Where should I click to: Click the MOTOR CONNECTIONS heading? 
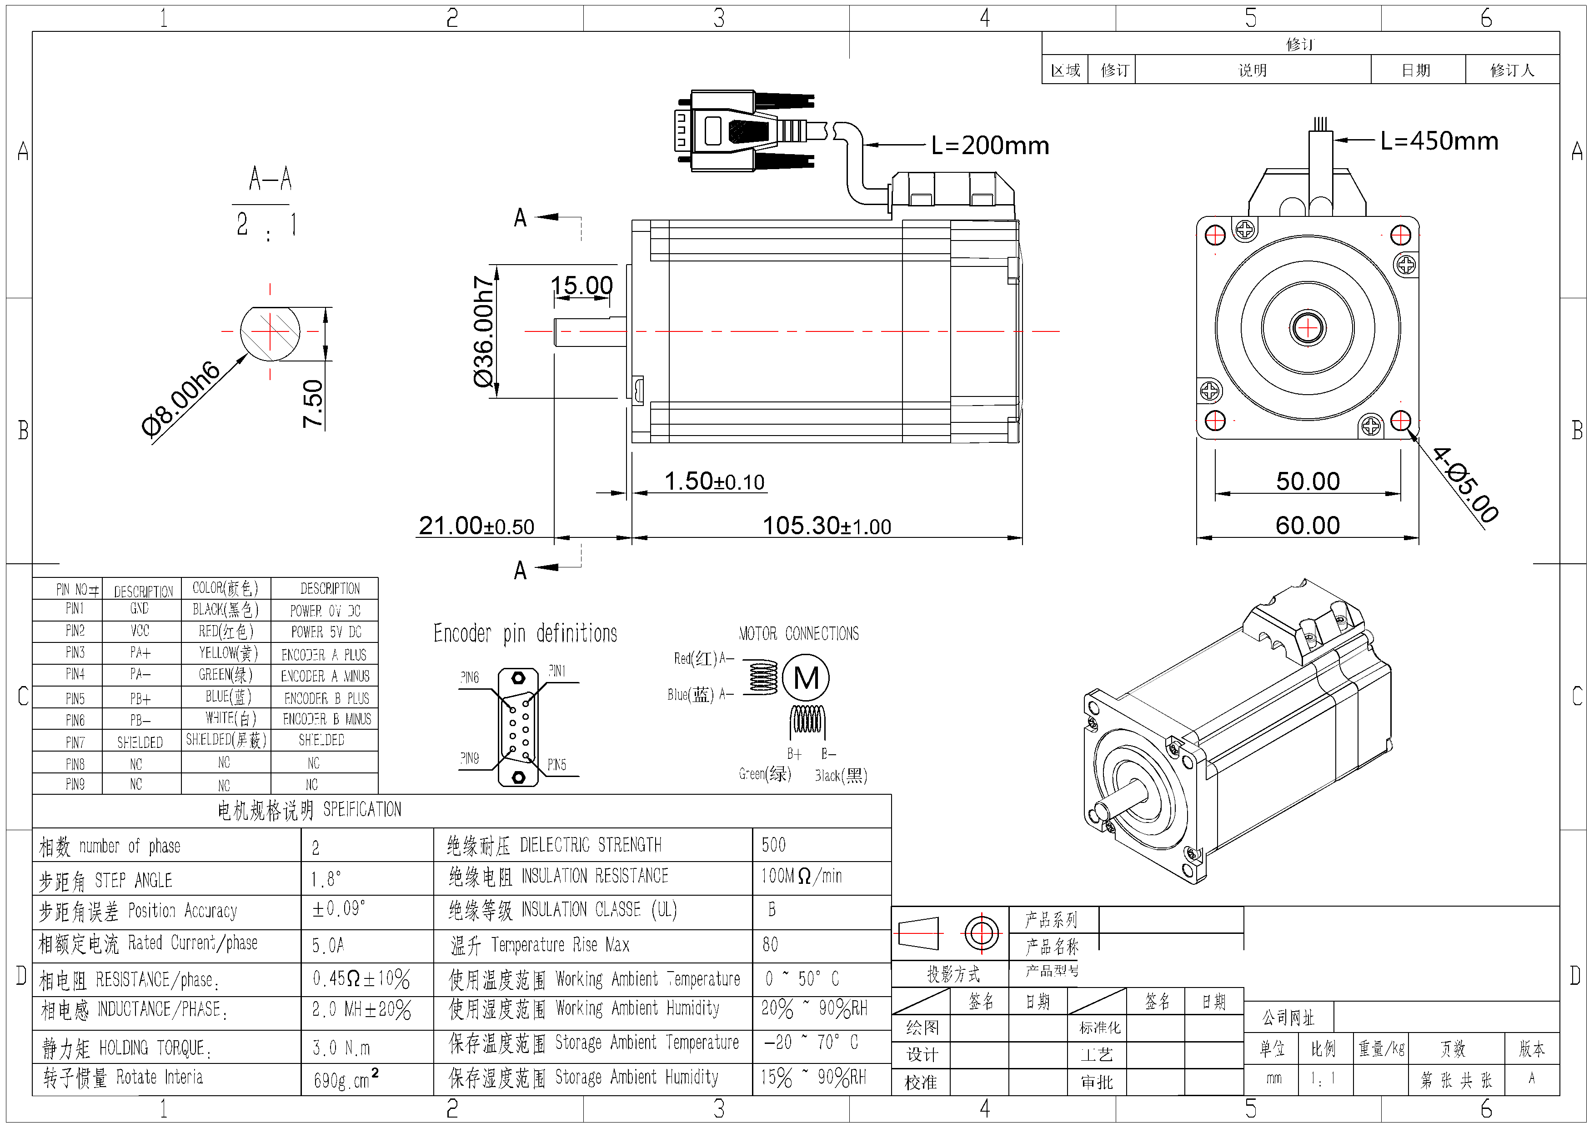tap(799, 633)
